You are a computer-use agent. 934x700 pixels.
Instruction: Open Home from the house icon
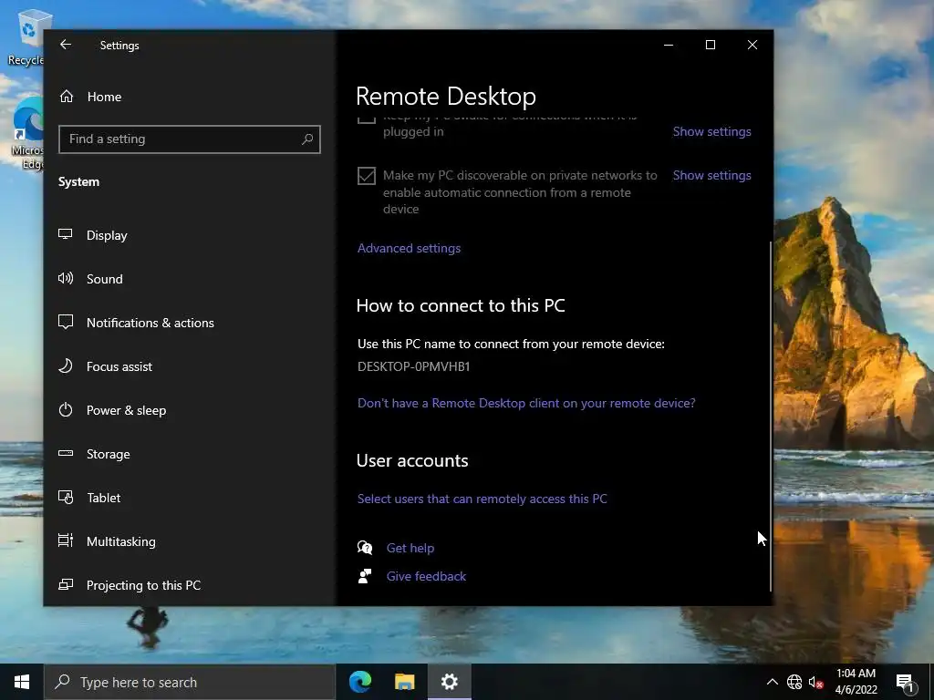click(66, 97)
